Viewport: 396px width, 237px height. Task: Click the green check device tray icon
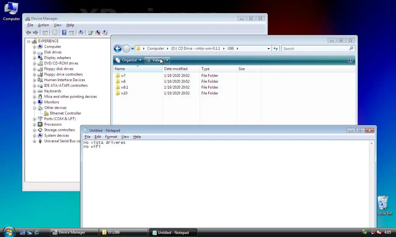click(x=365, y=232)
